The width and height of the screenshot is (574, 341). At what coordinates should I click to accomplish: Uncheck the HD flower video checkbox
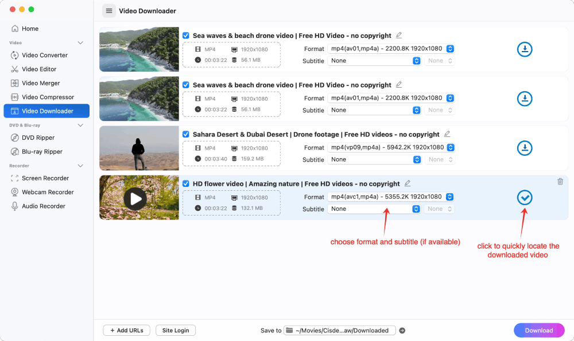186,183
